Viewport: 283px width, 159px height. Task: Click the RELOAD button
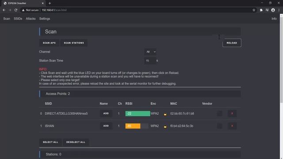(232, 43)
